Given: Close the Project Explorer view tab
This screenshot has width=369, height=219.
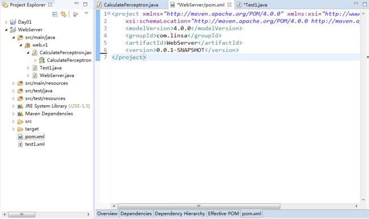Looking at the screenshot, I should (50, 5).
